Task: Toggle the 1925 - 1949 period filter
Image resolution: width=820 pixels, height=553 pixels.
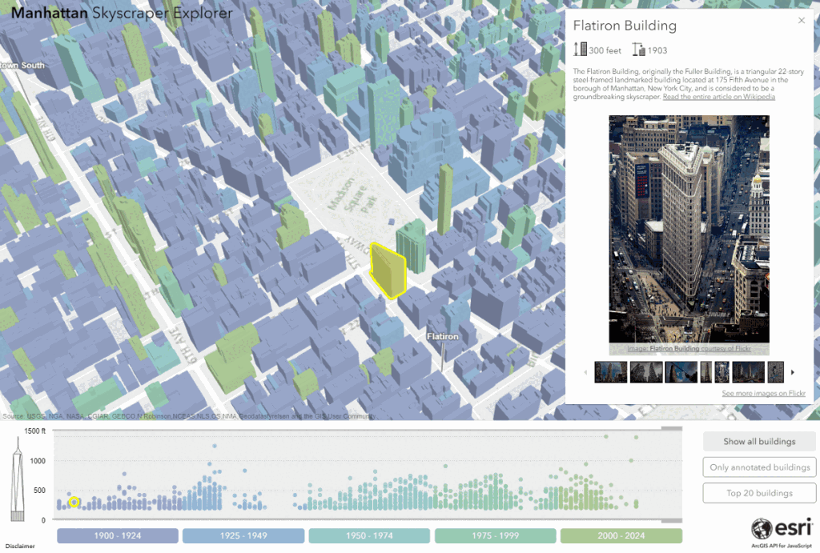Action: [243, 535]
